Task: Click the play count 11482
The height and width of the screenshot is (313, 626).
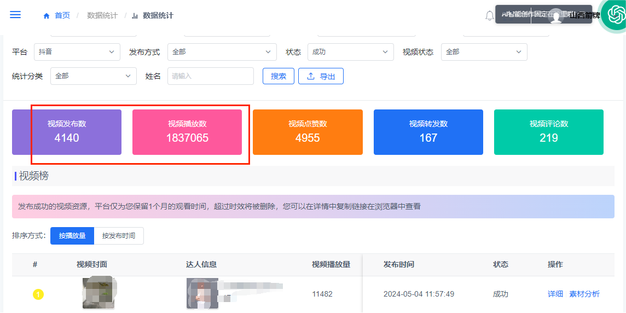Action: (x=322, y=294)
